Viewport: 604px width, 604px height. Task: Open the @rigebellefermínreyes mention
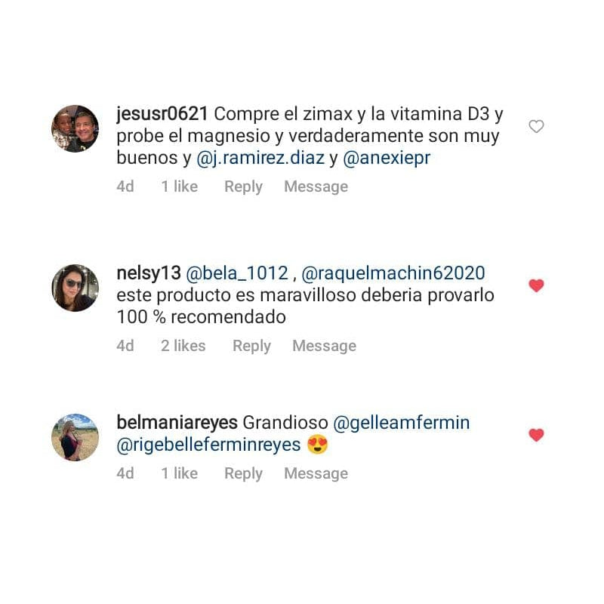point(208,445)
